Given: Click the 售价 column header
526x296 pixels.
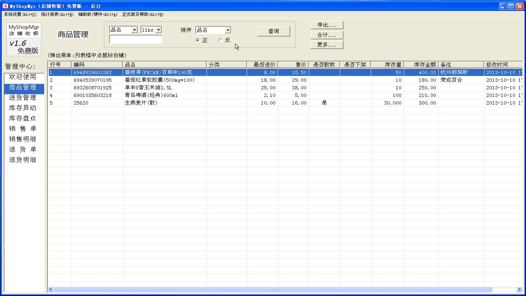Looking at the screenshot, I should point(293,65).
